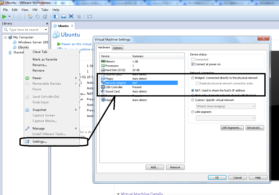Click the Take Snapshot toolbar icon
The height and width of the screenshot is (195, 279).
(x=30, y=16)
